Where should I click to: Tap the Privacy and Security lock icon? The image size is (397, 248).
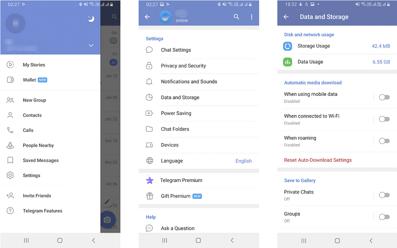(x=149, y=66)
